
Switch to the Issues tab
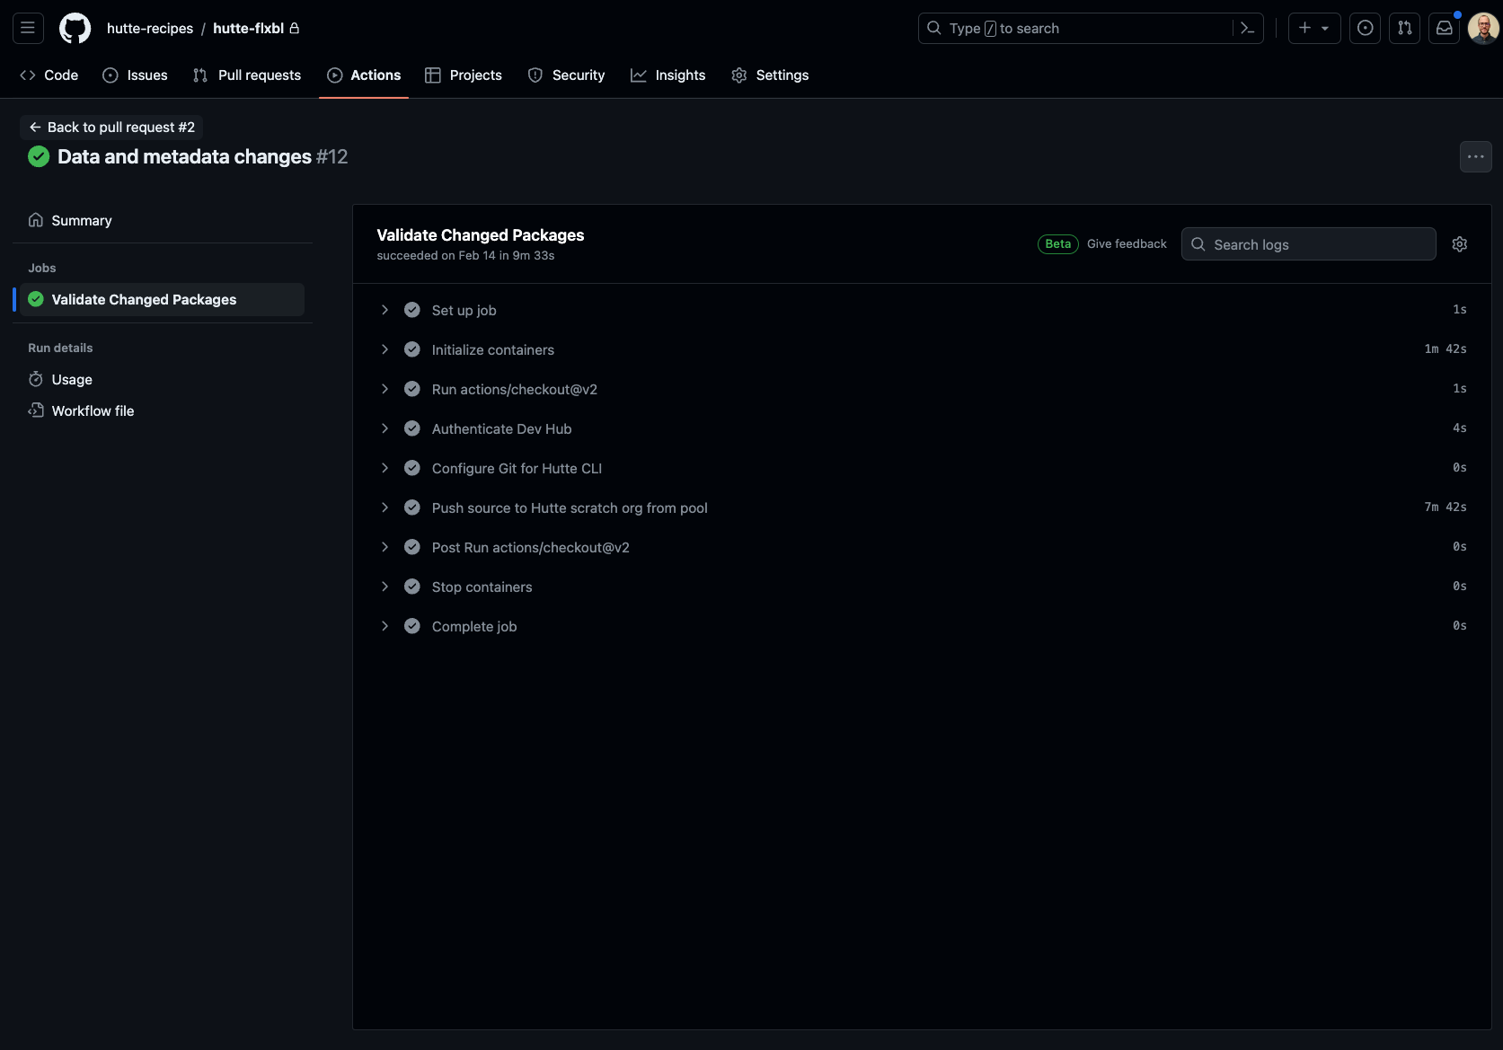[x=136, y=75]
